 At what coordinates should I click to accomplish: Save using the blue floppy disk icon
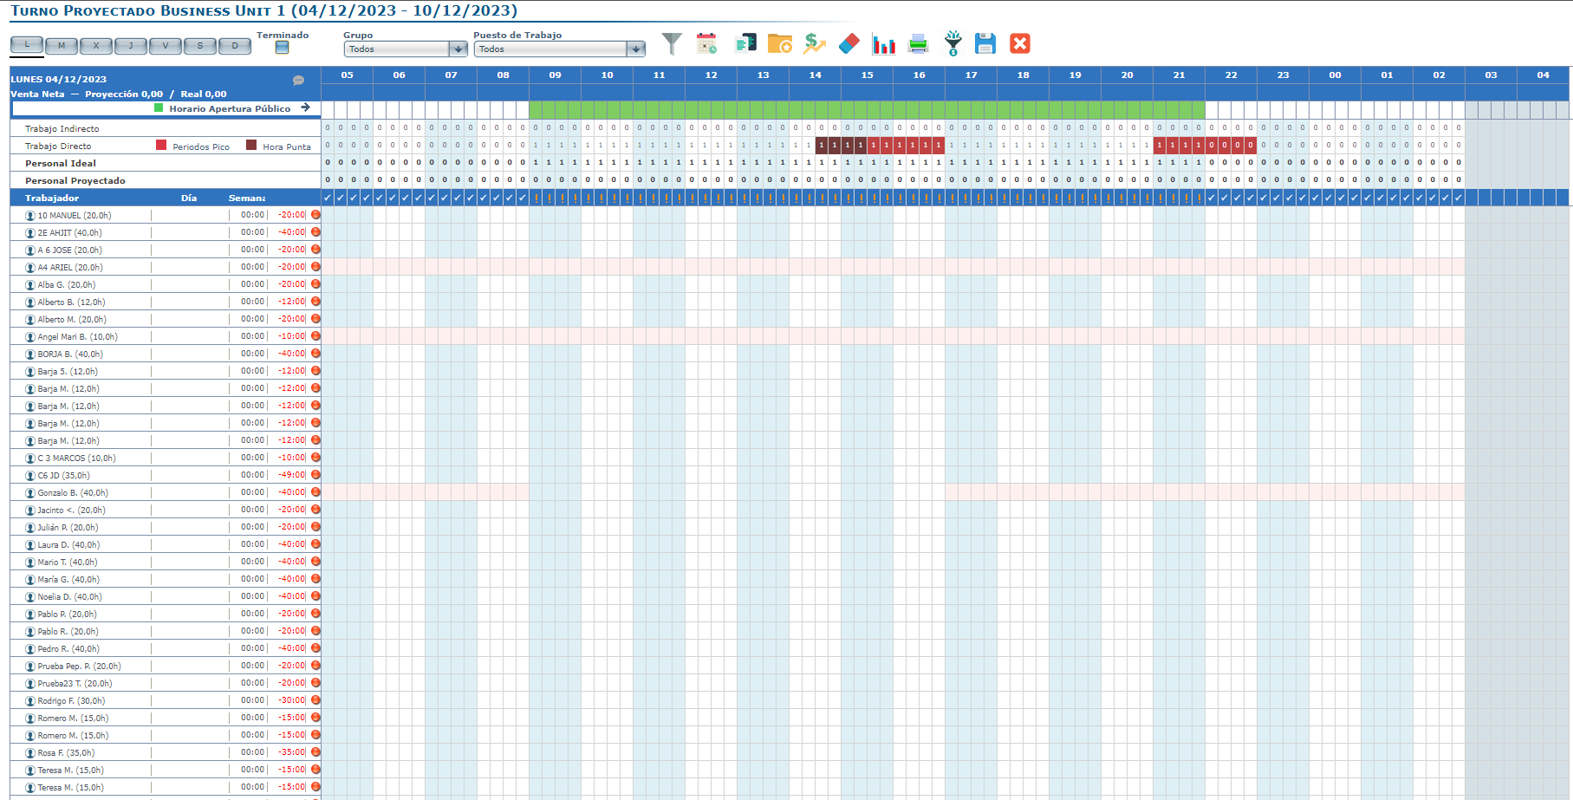[x=985, y=43]
